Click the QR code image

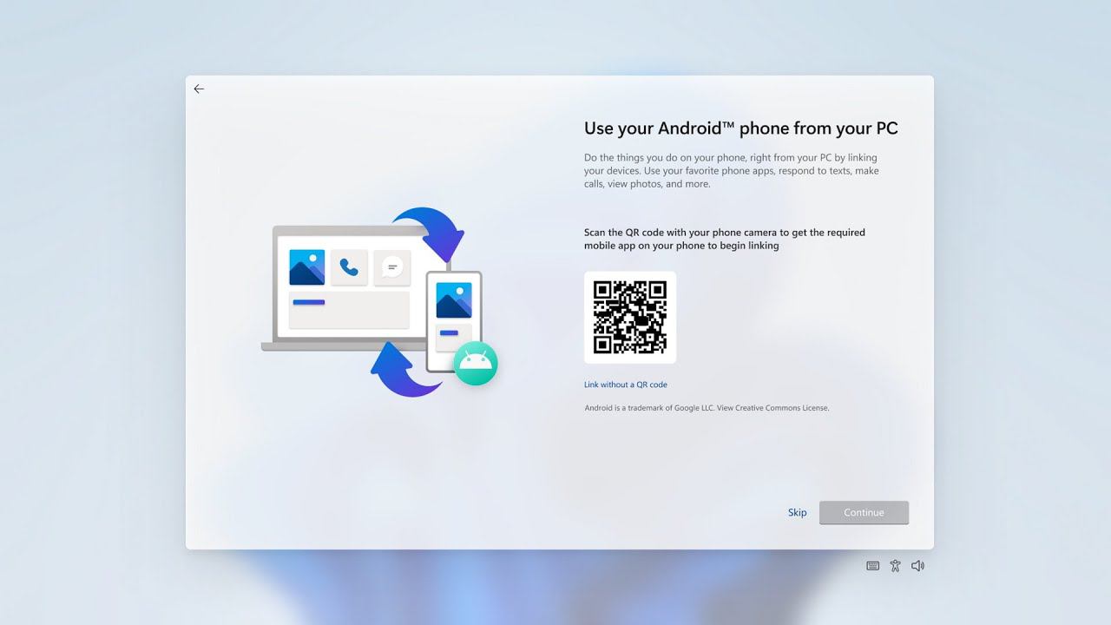pos(630,317)
